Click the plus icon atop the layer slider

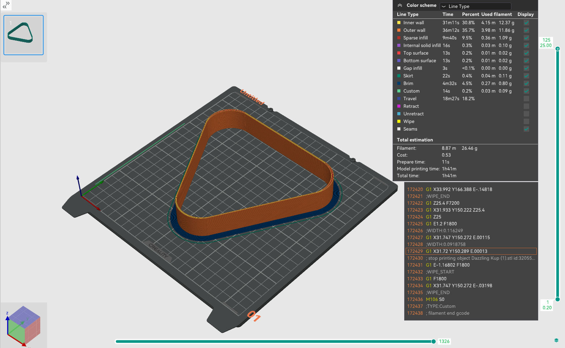click(x=558, y=48)
